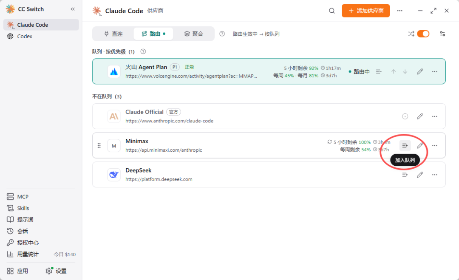
Task: Open 提示词 prompts section
Action: [x=20, y=219]
